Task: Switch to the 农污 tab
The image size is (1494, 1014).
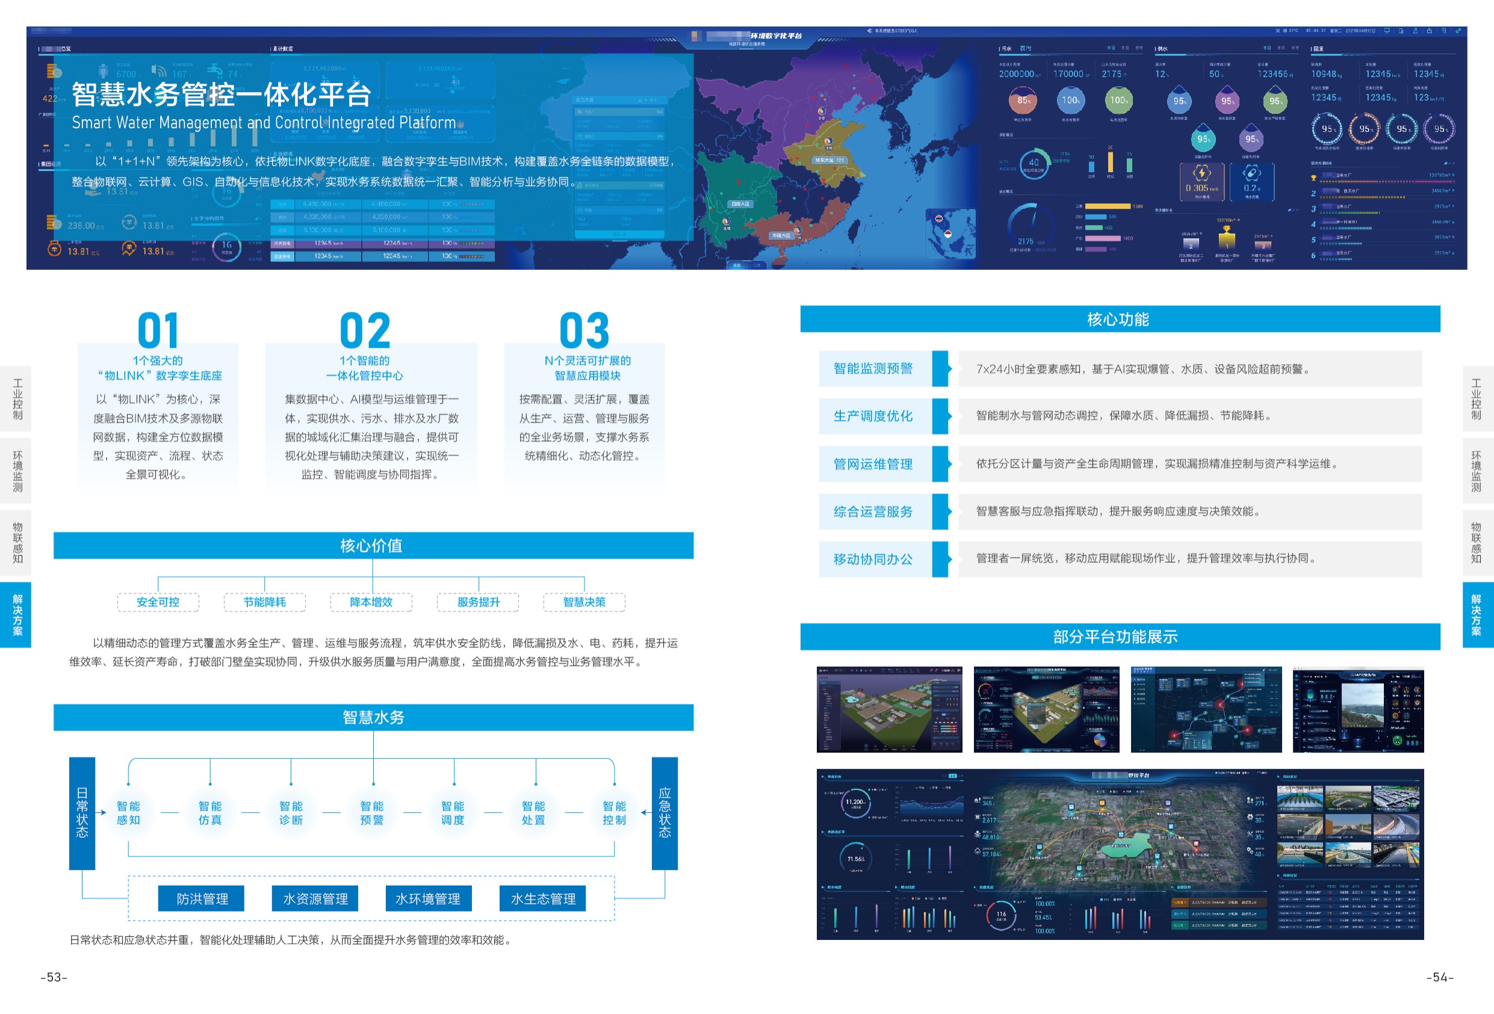Action: [1025, 48]
